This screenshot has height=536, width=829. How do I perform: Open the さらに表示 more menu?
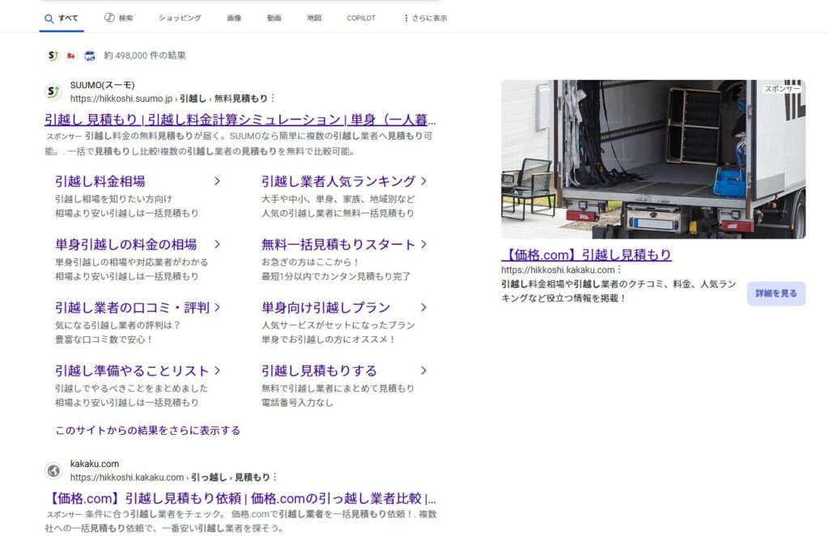click(x=425, y=18)
